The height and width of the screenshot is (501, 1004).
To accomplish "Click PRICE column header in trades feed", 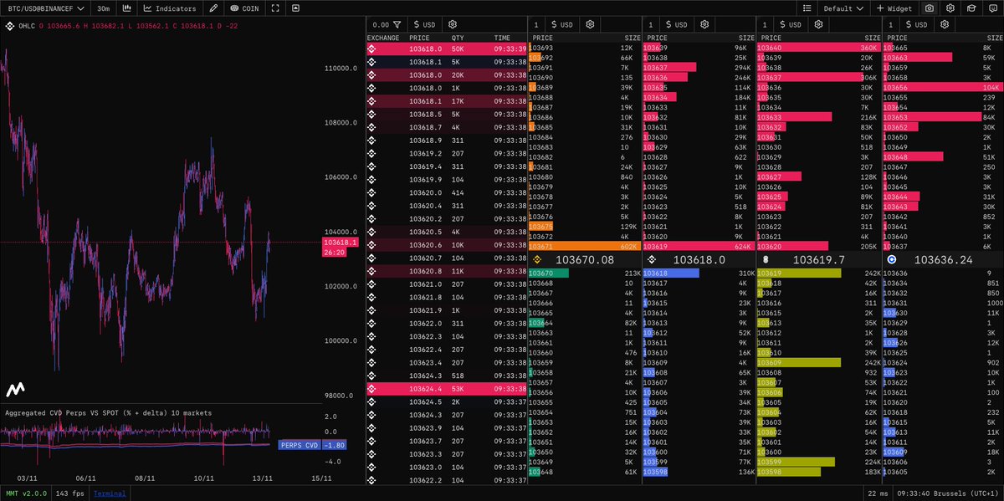I will [x=419, y=38].
